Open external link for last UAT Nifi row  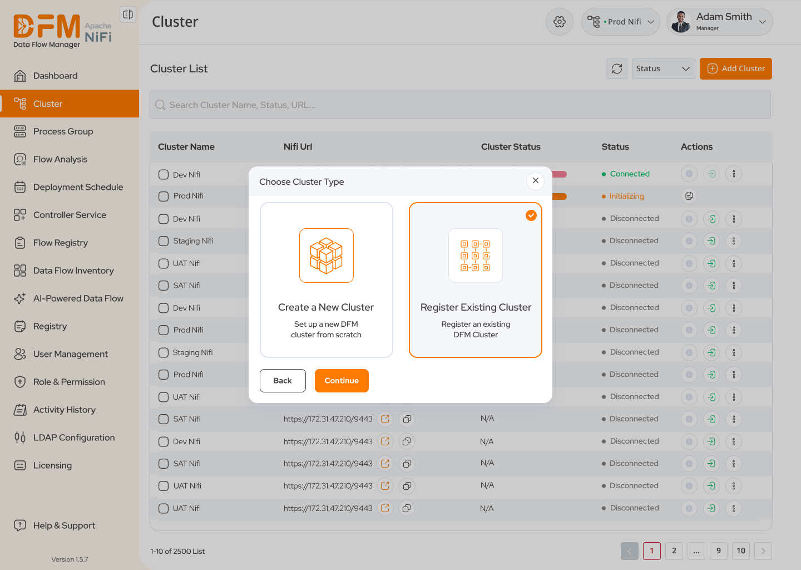pyautogui.click(x=385, y=508)
